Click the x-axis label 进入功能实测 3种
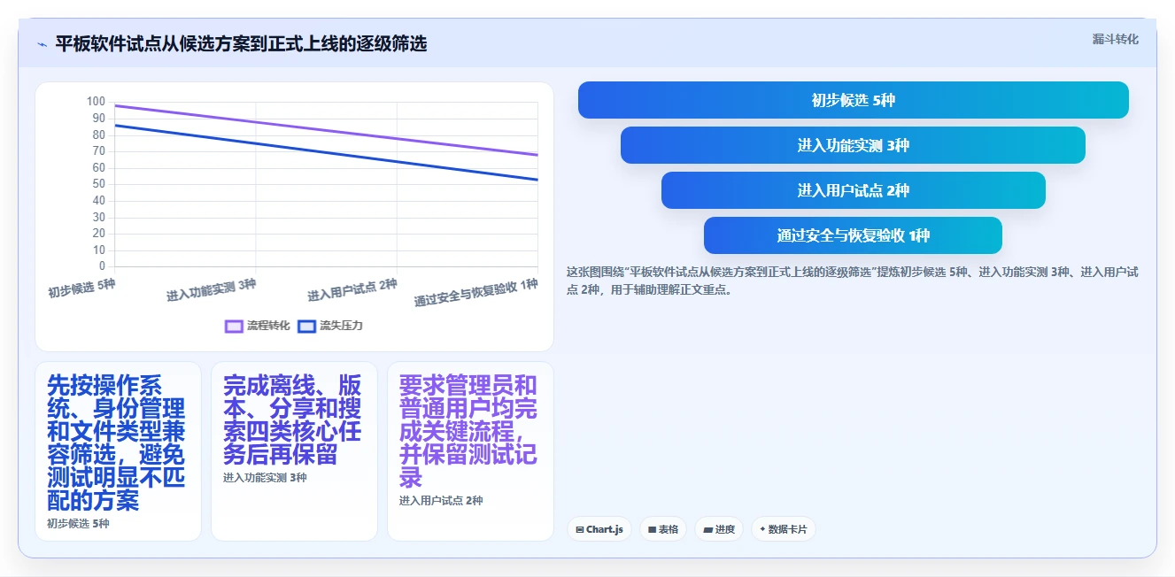This screenshot has width=1175, height=577. tap(211, 290)
